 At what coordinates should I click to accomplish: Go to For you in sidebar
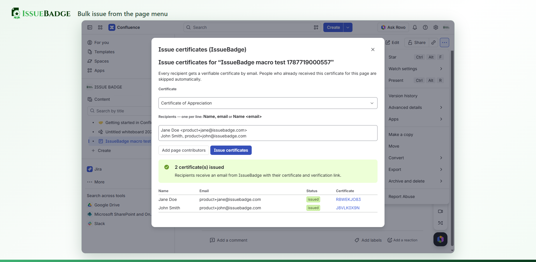[x=98, y=43]
